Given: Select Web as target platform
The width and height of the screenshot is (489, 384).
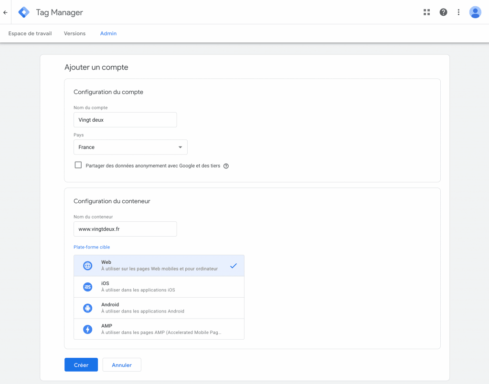Looking at the screenshot, I should click(x=159, y=266).
